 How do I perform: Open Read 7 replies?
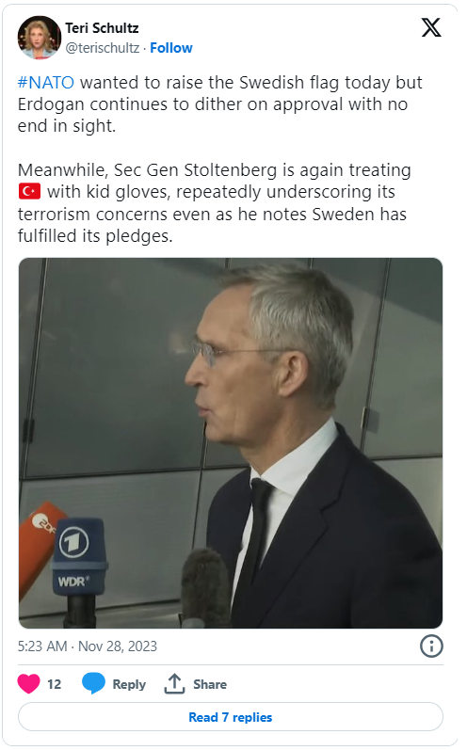click(230, 717)
